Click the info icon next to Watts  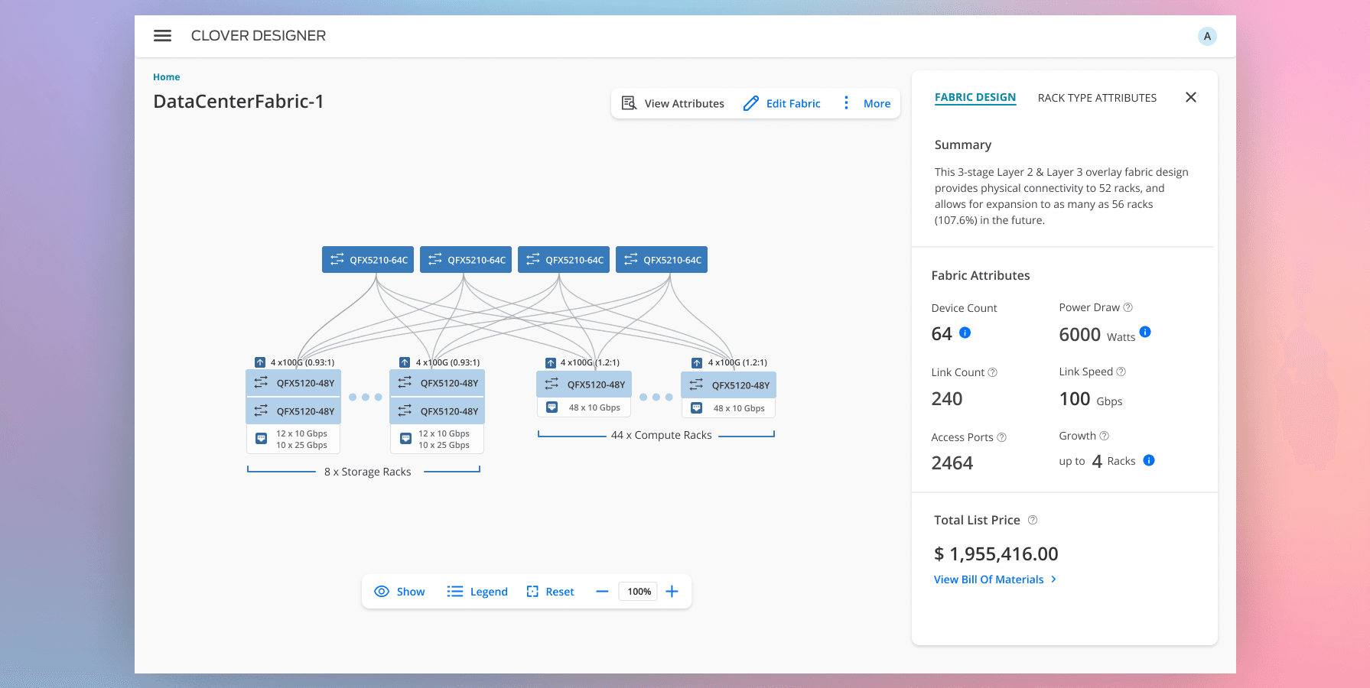[1145, 332]
